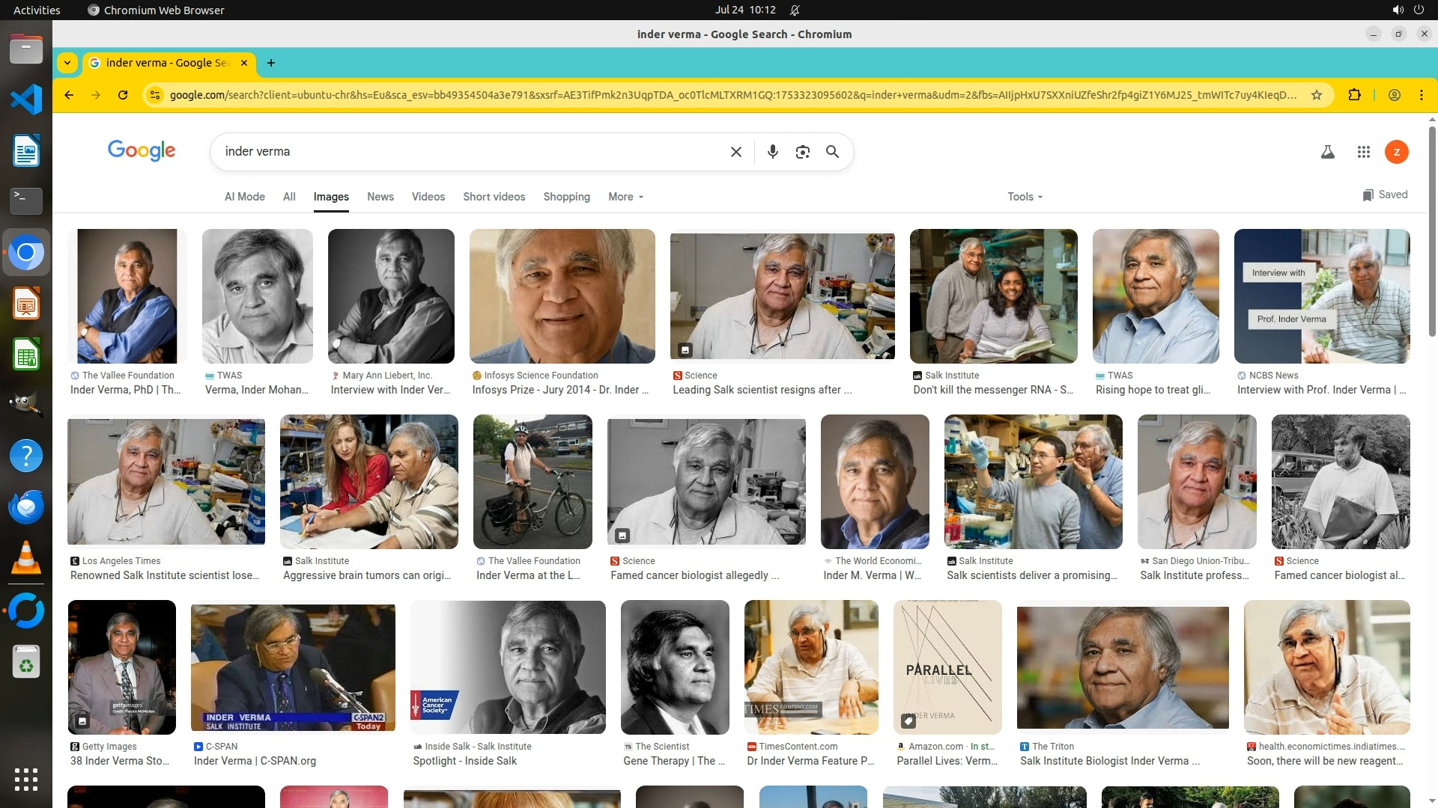Open the tab search dropdown arrow

(x=67, y=63)
